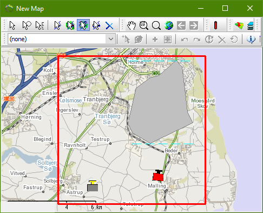This screenshot has height=213, width=263.
Task: Go to next extent, right arrow
Action: click(x=194, y=25)
